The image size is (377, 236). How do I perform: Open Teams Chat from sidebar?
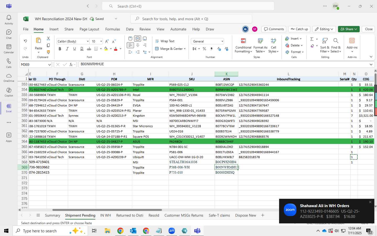point(9,34)
